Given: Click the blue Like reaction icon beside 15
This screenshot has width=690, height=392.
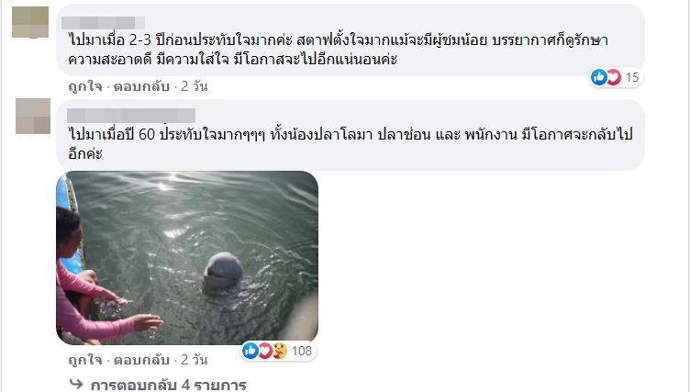Looking at the screenshot, I should point(599,77).
